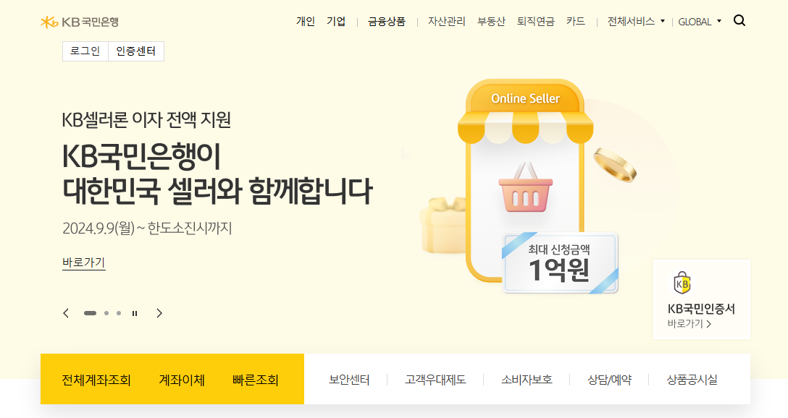This screenshot has height=418, width=788.
Task: Open the search magnifier icon
Action: [x=739, y=20]
